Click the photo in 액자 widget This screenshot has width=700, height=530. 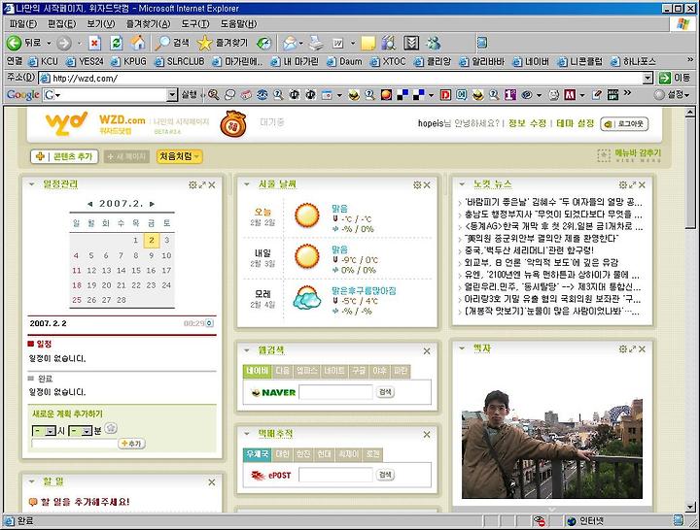coord(552,445)
